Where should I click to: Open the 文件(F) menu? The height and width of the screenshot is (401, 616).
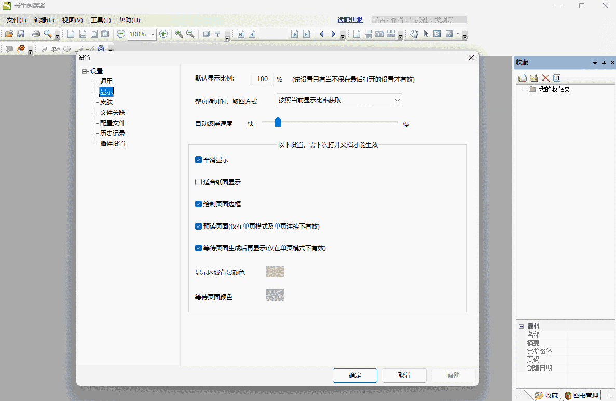point(16,20)
